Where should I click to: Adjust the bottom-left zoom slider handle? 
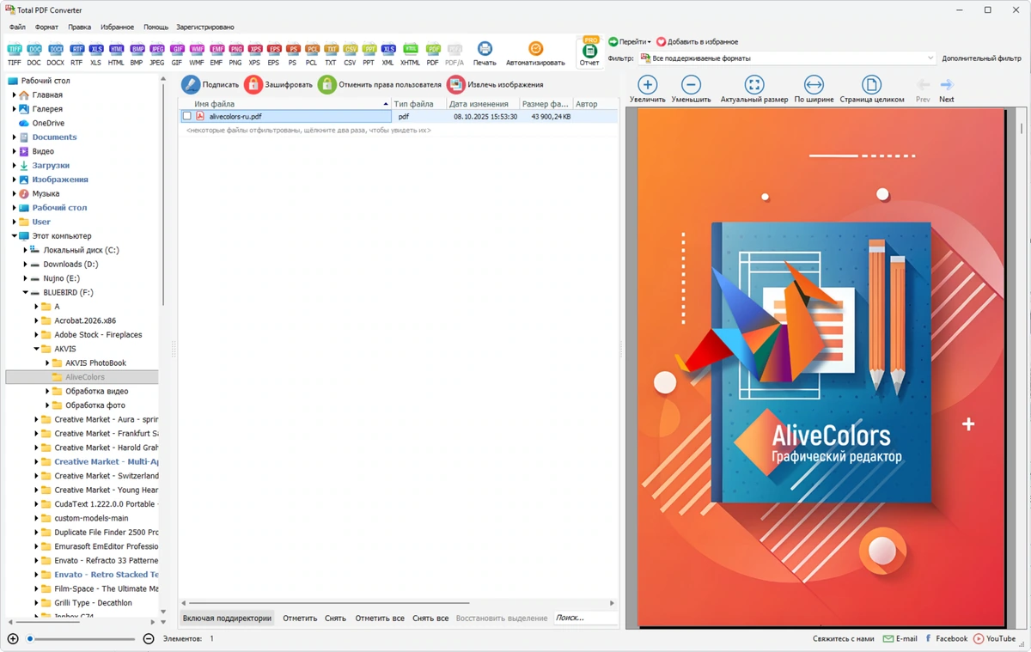click(x=30, y=638)
